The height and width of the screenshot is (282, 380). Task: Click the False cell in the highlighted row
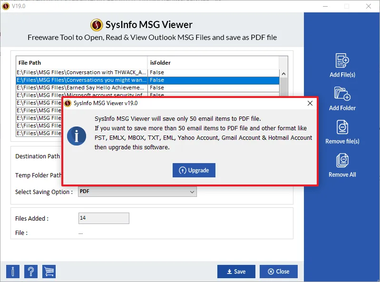pos(213,80)
